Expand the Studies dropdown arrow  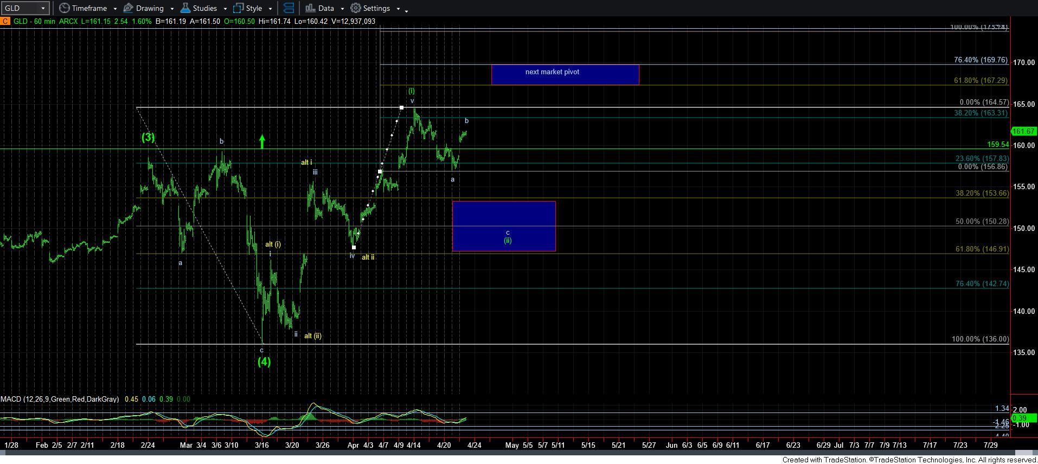coord(225,9)
